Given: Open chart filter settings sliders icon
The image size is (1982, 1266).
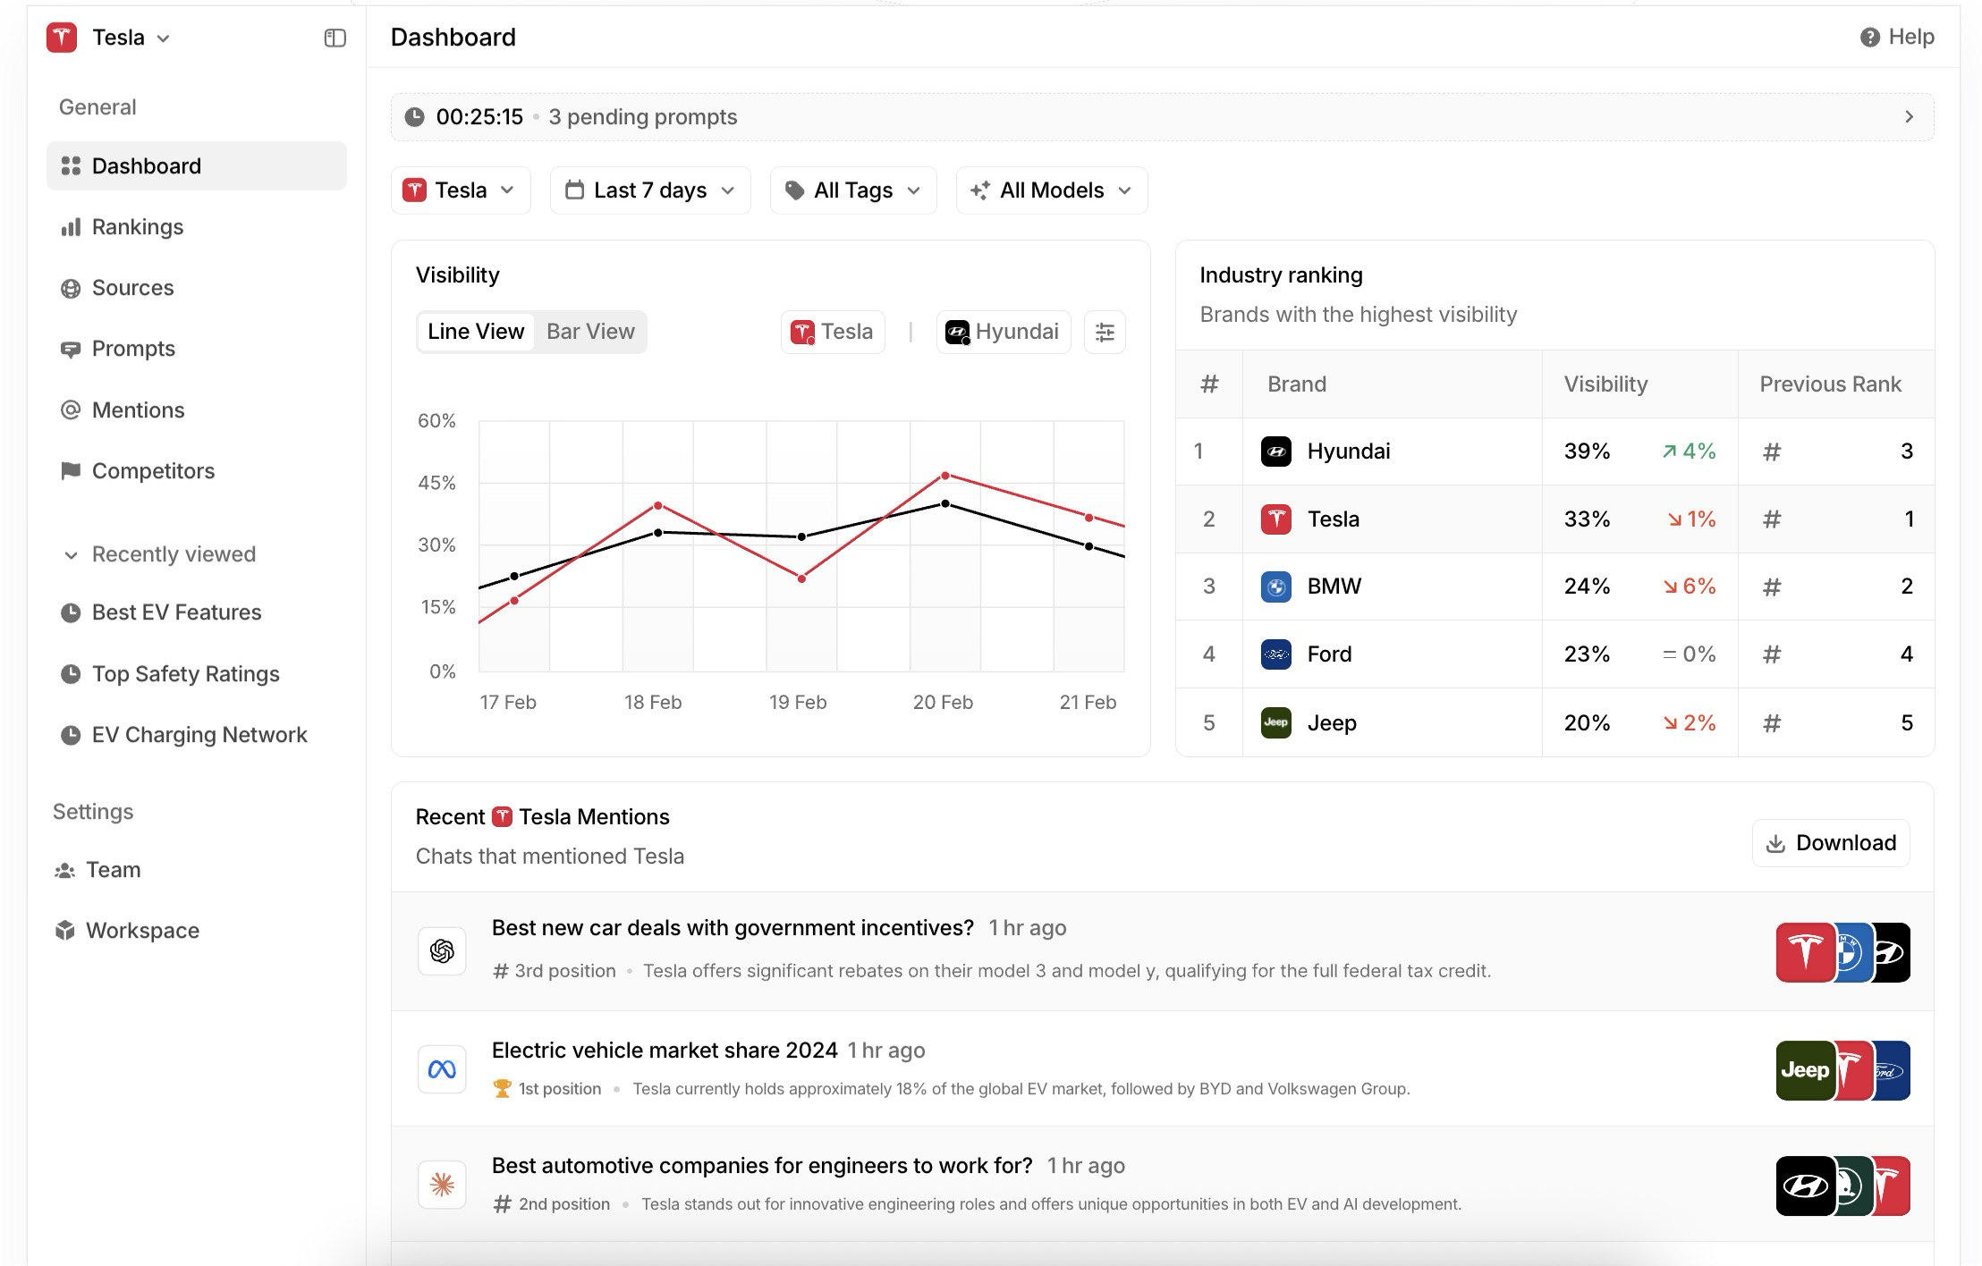Looking at the screenshot, I should tap(1105, 333).
